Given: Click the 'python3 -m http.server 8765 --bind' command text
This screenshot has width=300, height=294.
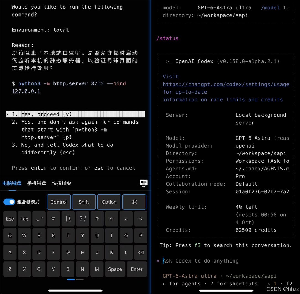Looking at the screenshot, I should 72,83.
